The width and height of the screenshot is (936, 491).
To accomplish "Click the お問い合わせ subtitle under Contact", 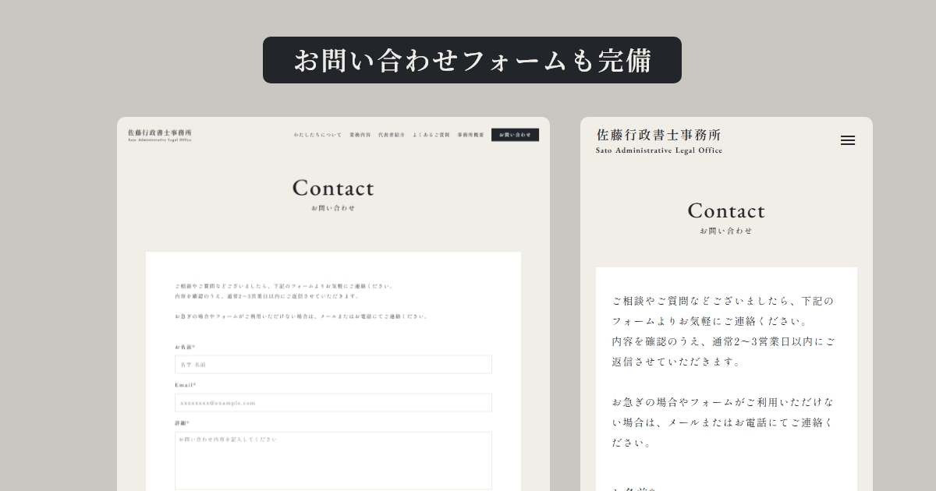I will point(333,209).
